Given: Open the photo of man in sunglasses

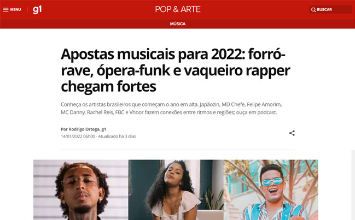Looking at the screenshot, I should (271, 190).
